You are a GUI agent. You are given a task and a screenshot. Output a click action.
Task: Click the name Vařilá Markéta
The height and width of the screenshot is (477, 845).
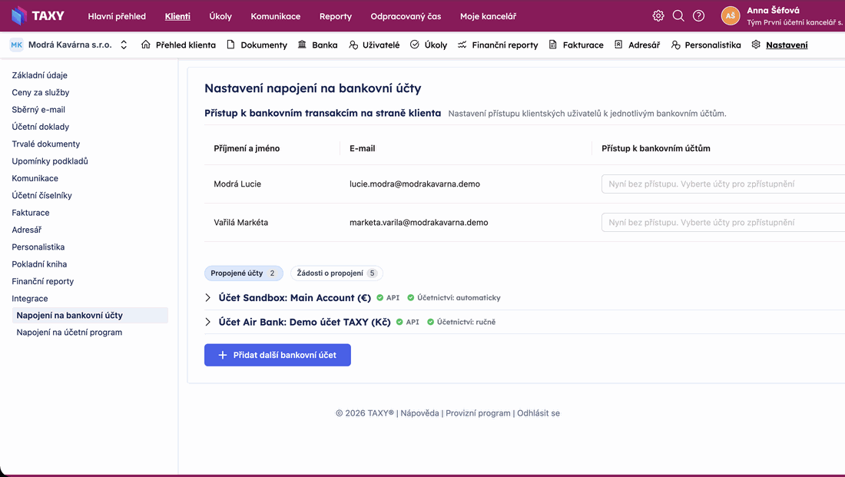pos(241,222)
